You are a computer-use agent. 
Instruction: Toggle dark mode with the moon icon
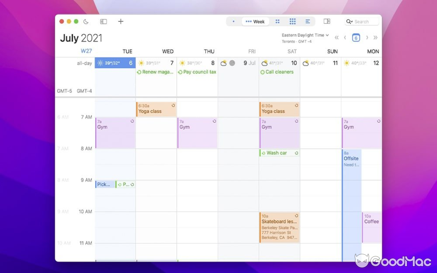(x=86, y=21)
